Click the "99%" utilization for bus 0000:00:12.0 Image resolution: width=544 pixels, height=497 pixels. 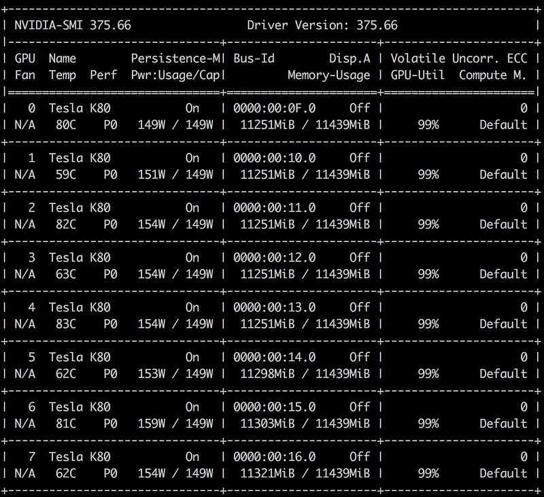[x=428, y=275]
